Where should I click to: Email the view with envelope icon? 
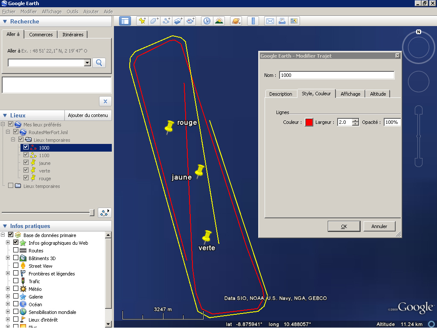click(x=270, y=21)
